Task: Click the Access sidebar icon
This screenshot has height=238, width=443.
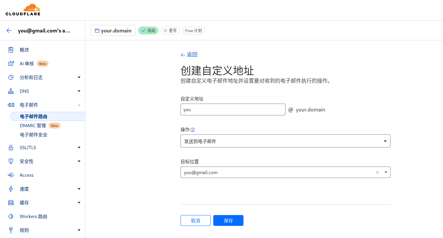Action: coord(11,175)
